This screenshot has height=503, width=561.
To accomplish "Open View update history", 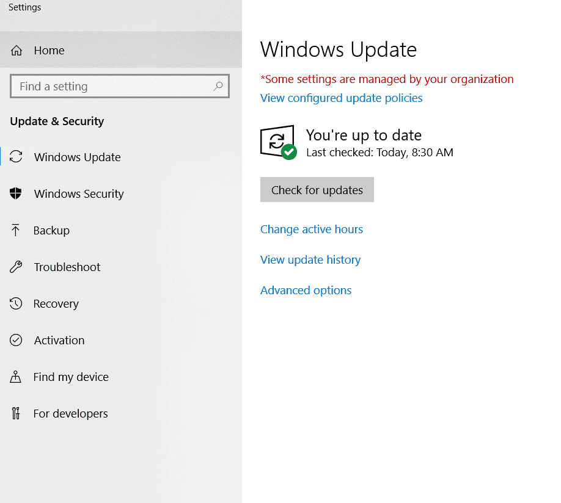I will click(x=310, y=260).
